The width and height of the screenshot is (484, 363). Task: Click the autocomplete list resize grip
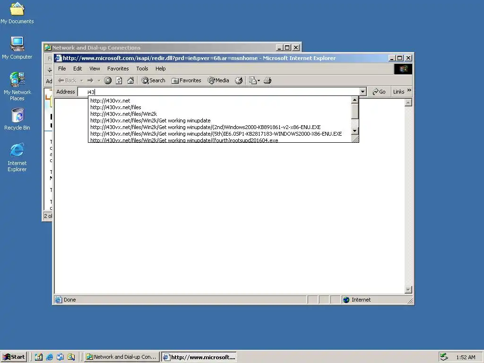(x=355, y=138)
